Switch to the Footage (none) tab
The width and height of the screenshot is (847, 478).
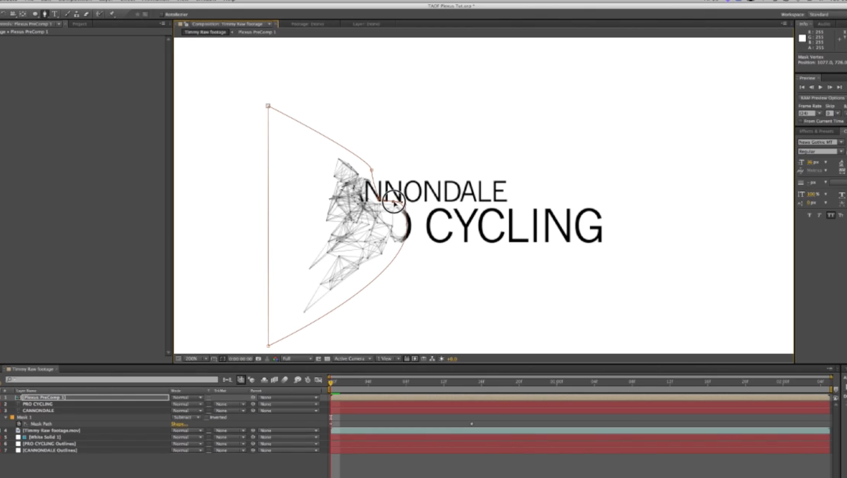308,24
